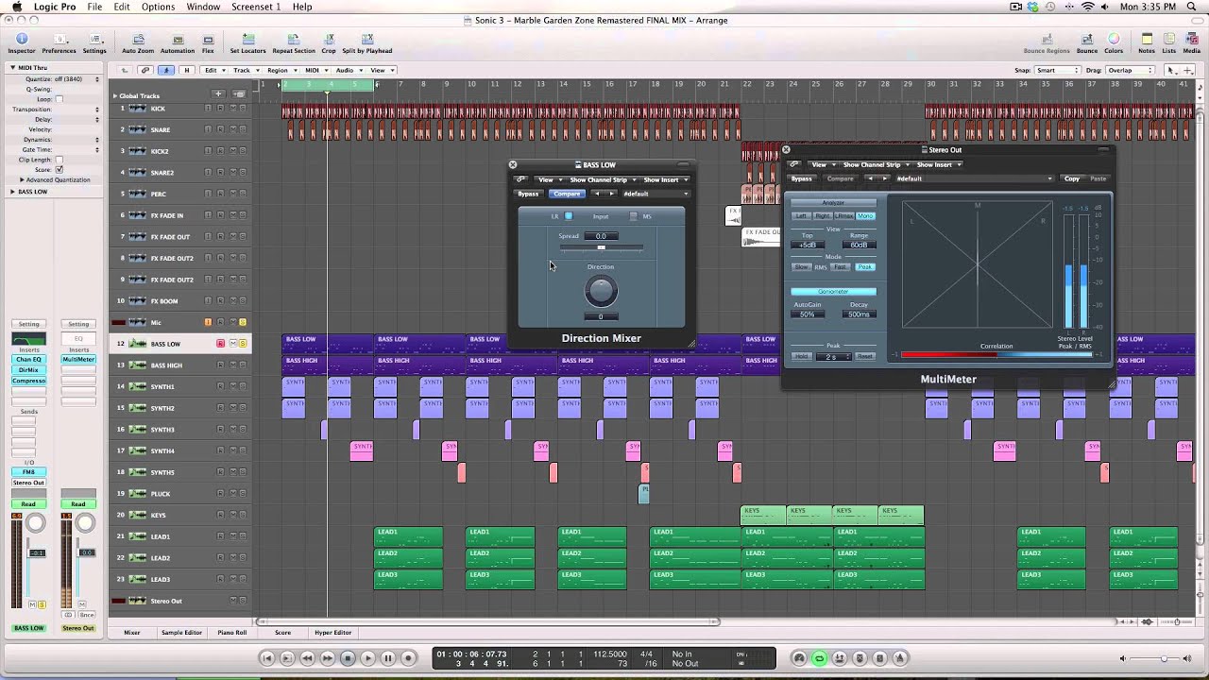Toggle the Loop checkbox in Inspector
The height and width of the screenshot is (680, 1209).
59,99
